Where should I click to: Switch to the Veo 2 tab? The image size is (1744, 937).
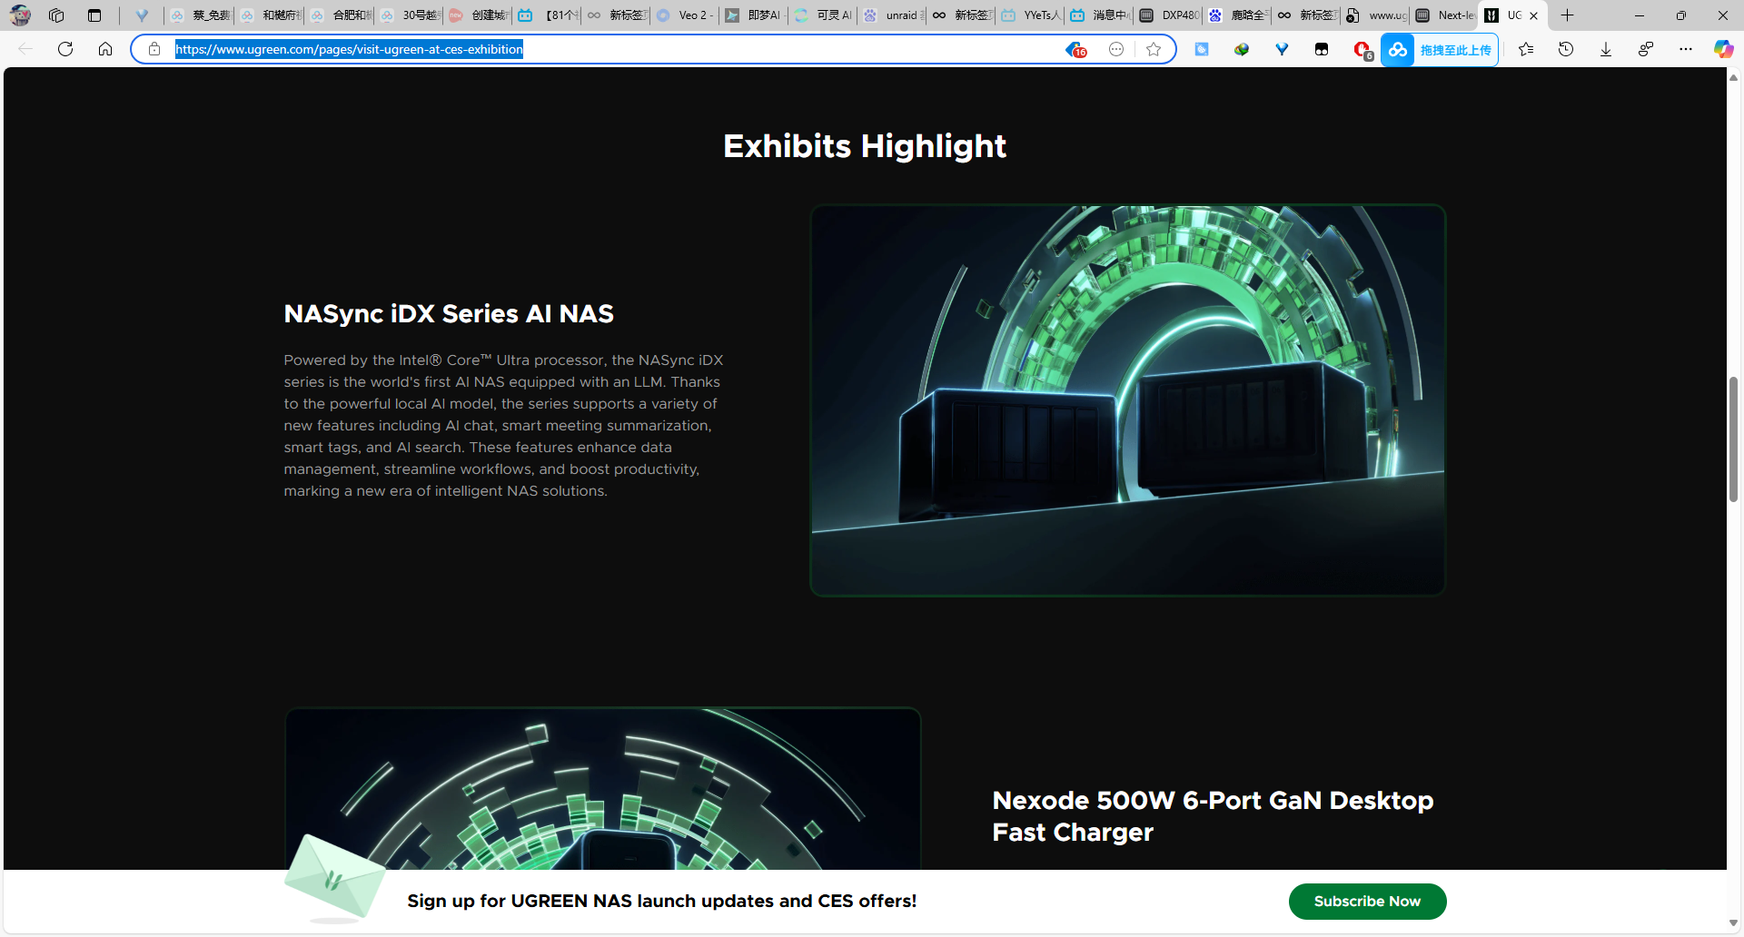(686, 15)
